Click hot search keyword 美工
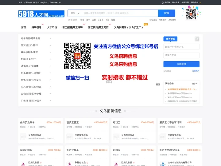Viewport: 221px width, 166px height. point(88,20)
